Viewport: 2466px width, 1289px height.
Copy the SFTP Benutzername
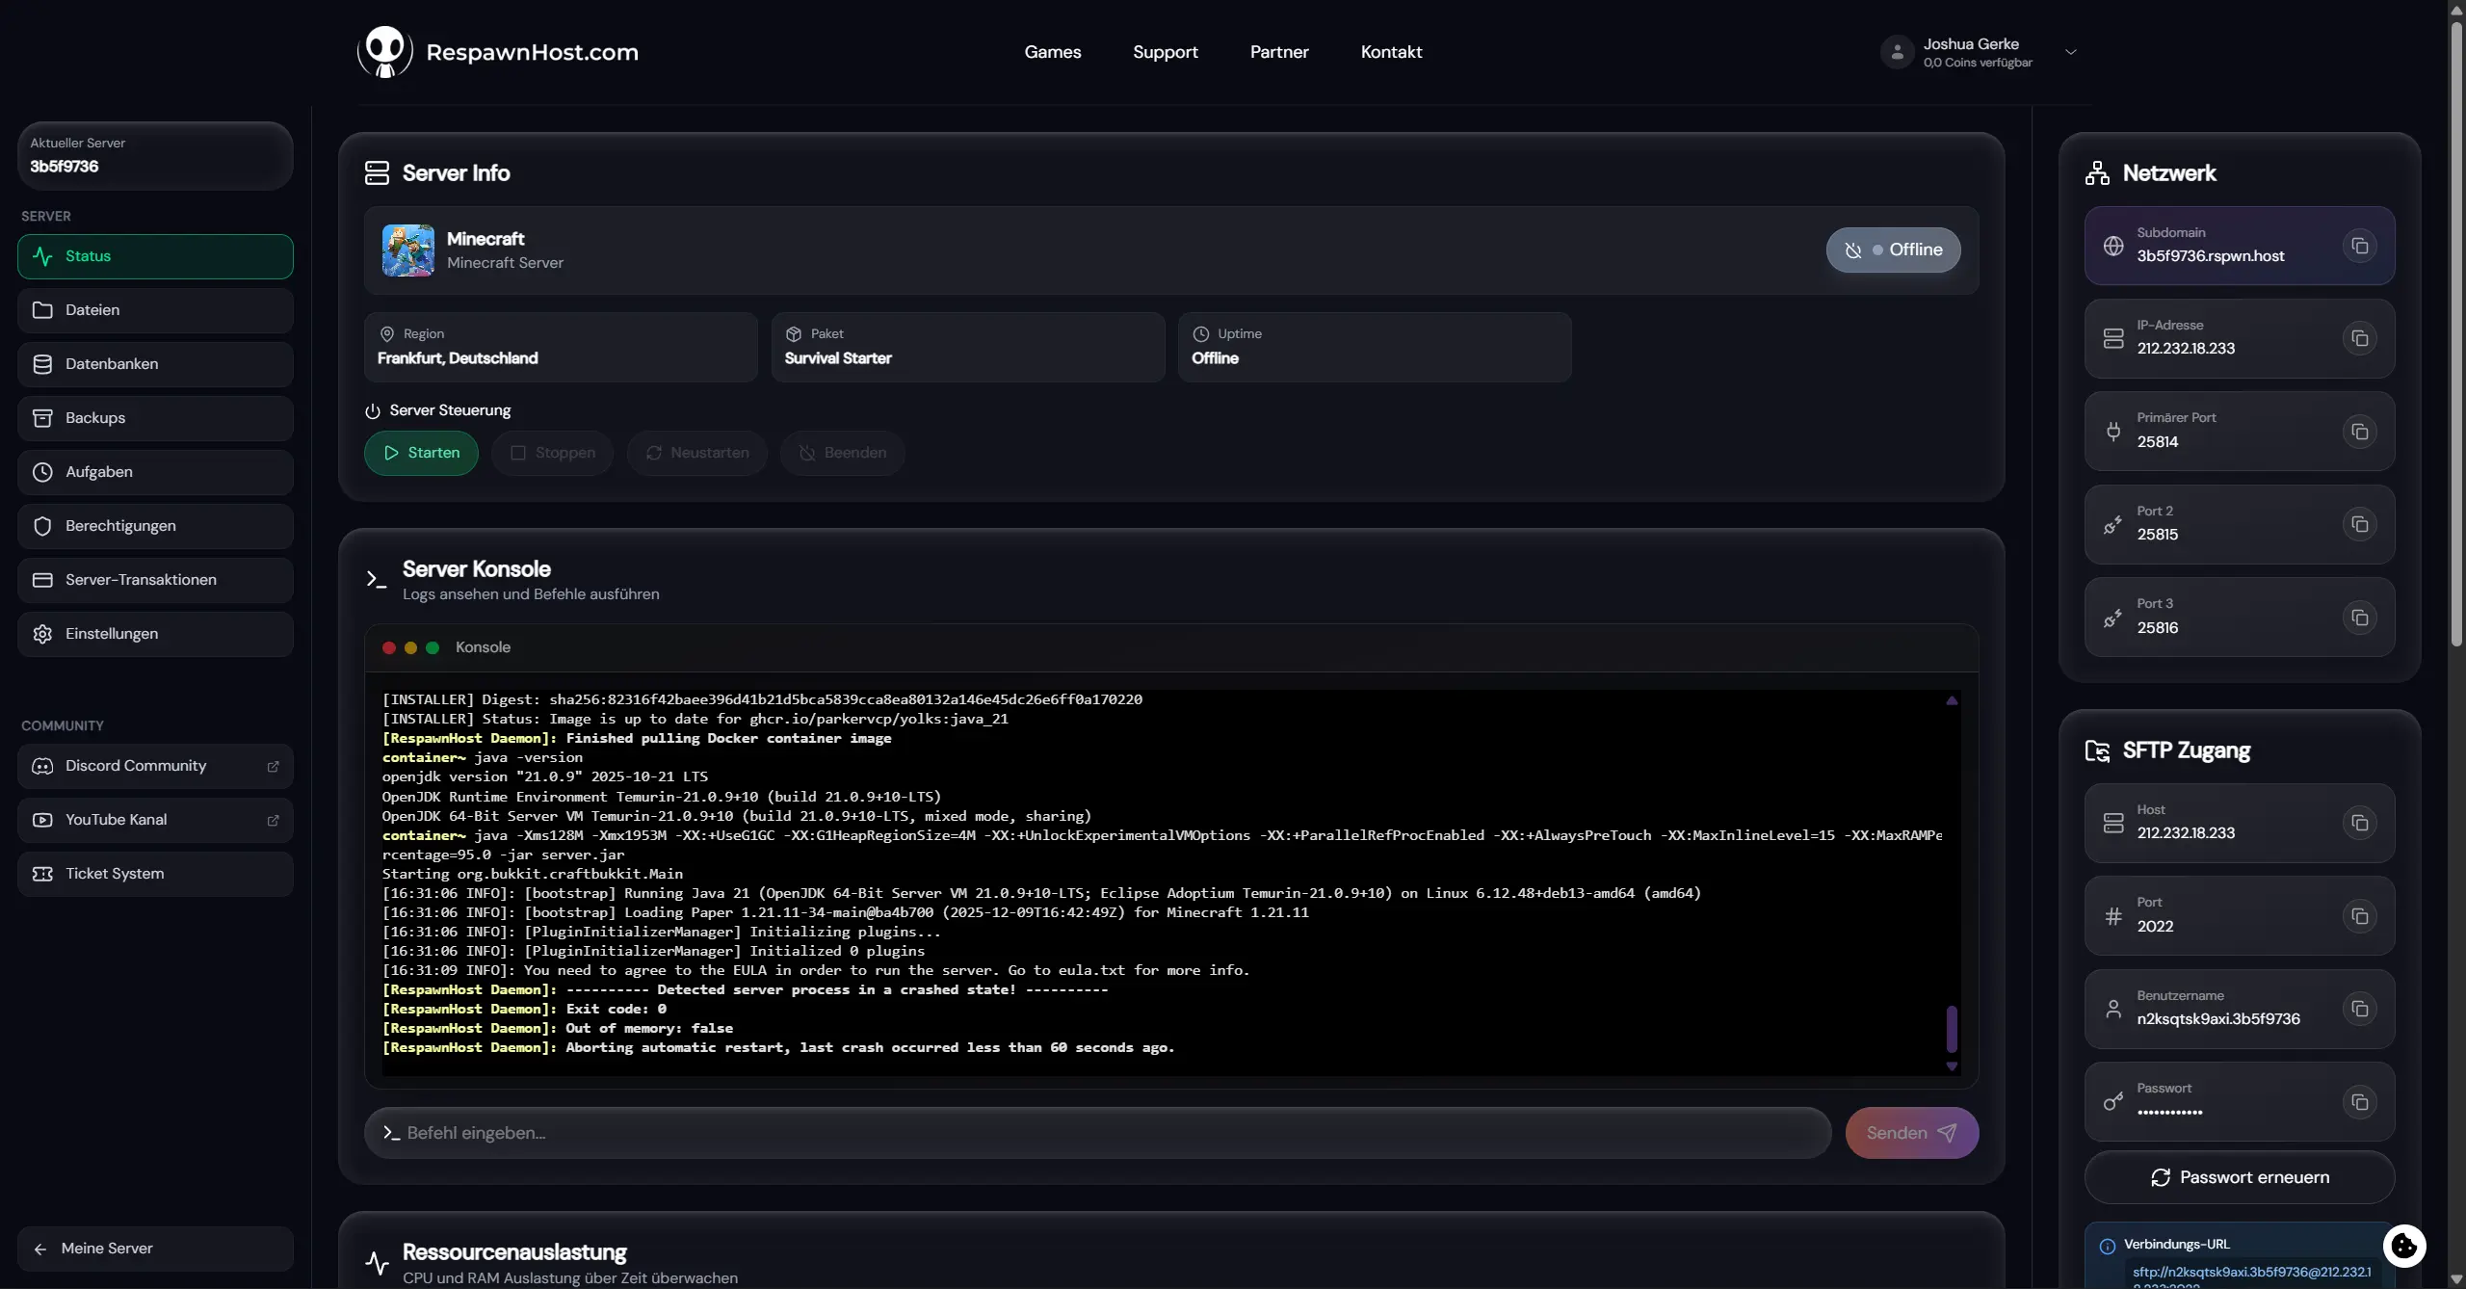(2359, 1009)
